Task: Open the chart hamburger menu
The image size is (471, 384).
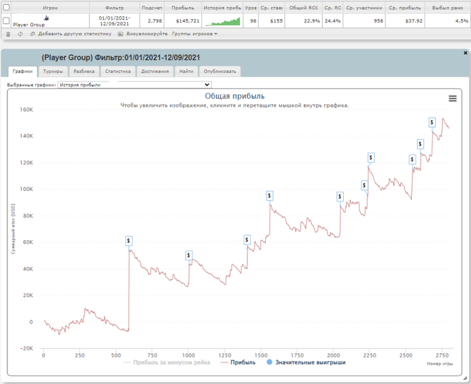Action: 452,98
